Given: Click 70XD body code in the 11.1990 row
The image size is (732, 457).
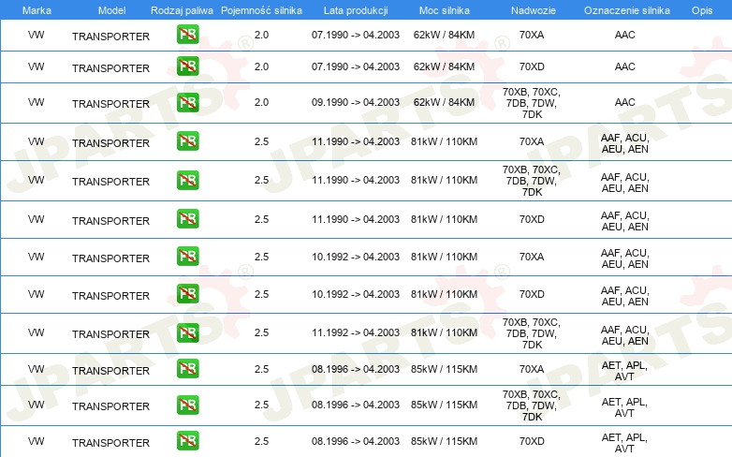Looking at the screenshot, I should pyautogui.click(x=532, y=219).
